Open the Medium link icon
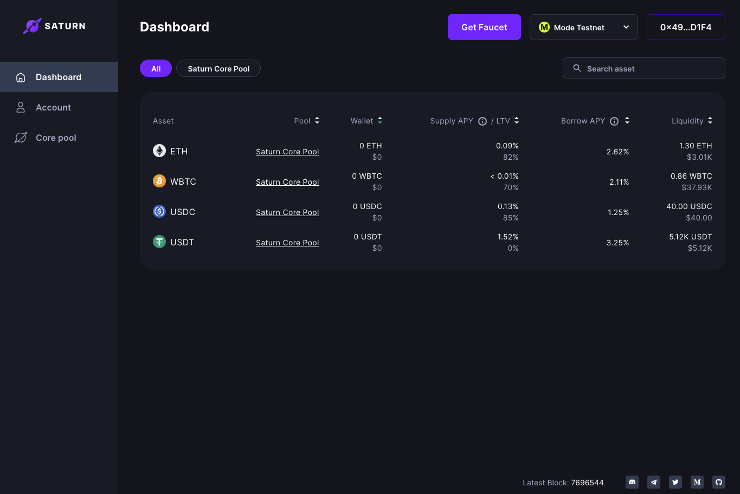740x494 pixels. pyautogui.click(x=697, y=482)
